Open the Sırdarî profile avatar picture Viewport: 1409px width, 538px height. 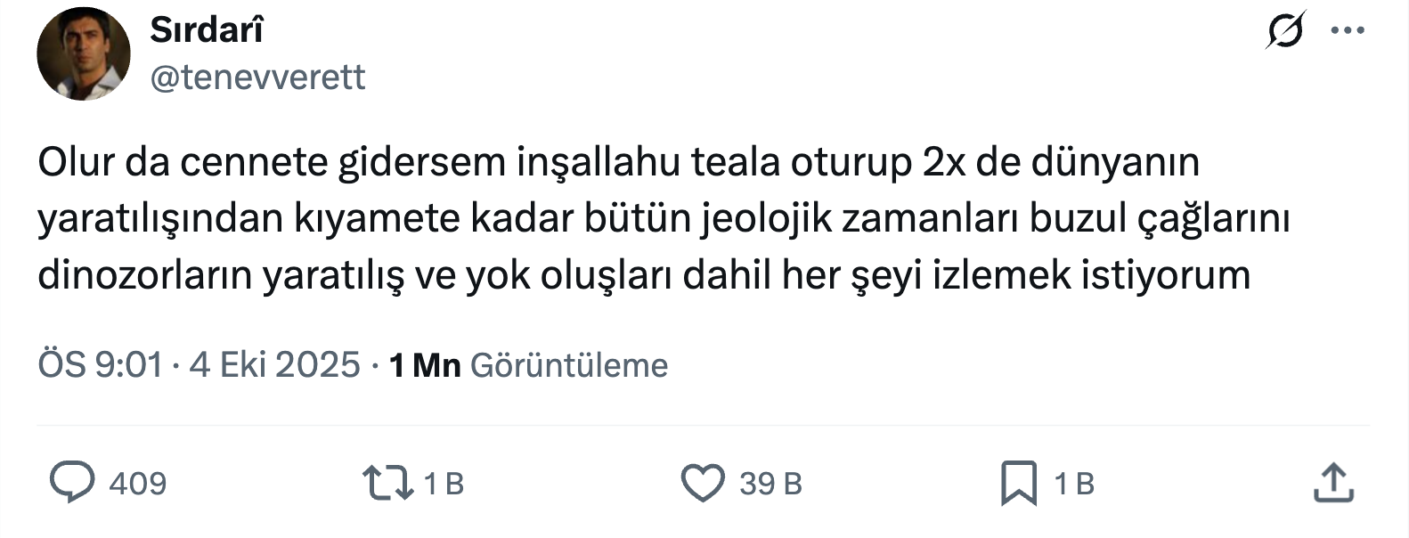[x=84, y=53]
